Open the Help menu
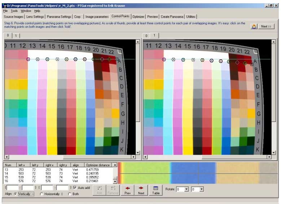The height and width of the screenshot is (204, 281). click(x=37, y=11)
